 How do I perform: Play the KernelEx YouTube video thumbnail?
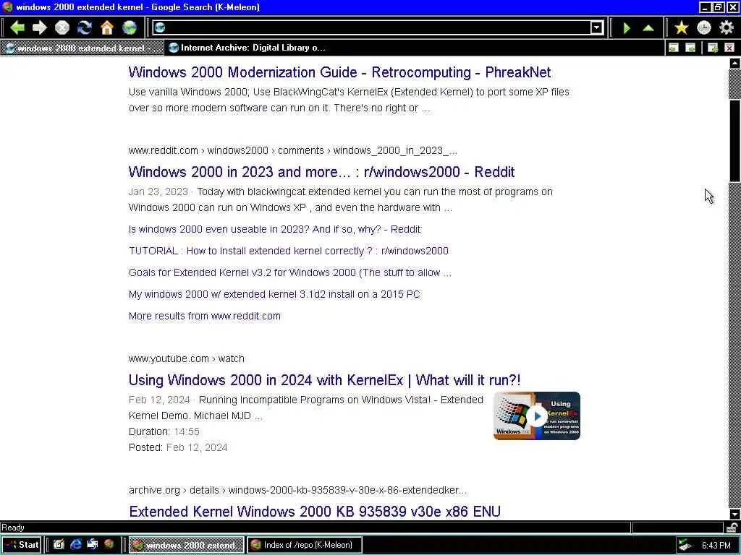(x=536, y=416)
